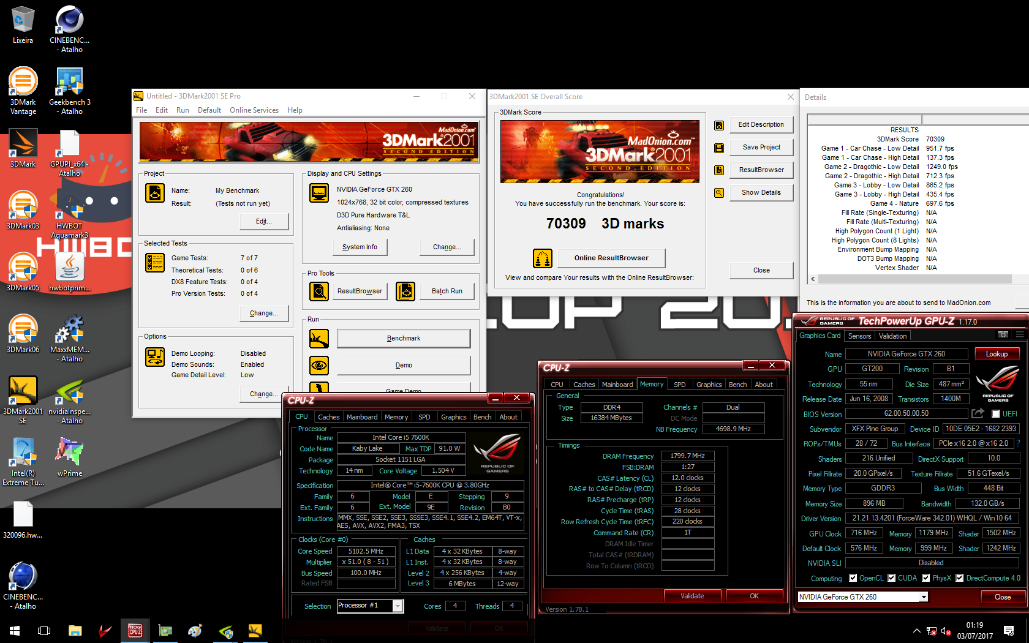Click the Options group icon in 3DMark2001
This screenshot has height=643, width=1029.
click(155, 357)
